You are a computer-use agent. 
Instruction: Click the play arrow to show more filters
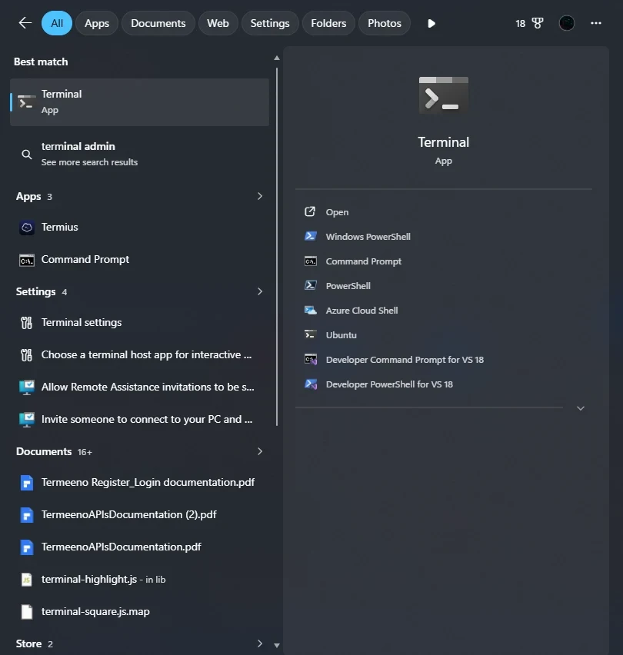(x=431, y=23)
